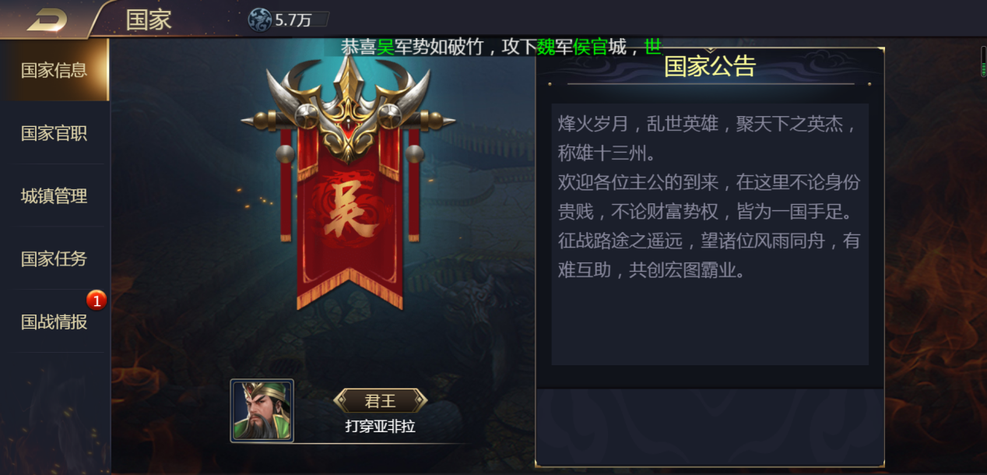Select the 城镇管理 sidebar tab
Screen dimensions: 987x475
(x=54, y=196)
